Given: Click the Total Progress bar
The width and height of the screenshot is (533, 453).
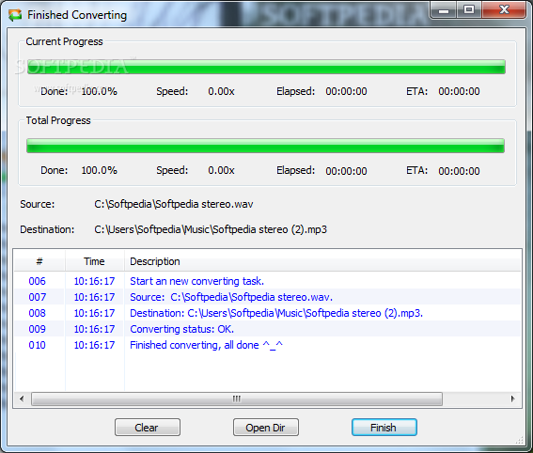Looking at the screenshot, I should point(265,146).
